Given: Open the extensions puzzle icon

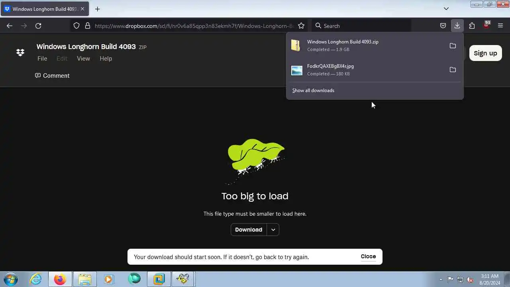Looking at the screenshot, I should click(x=472, y=26).
